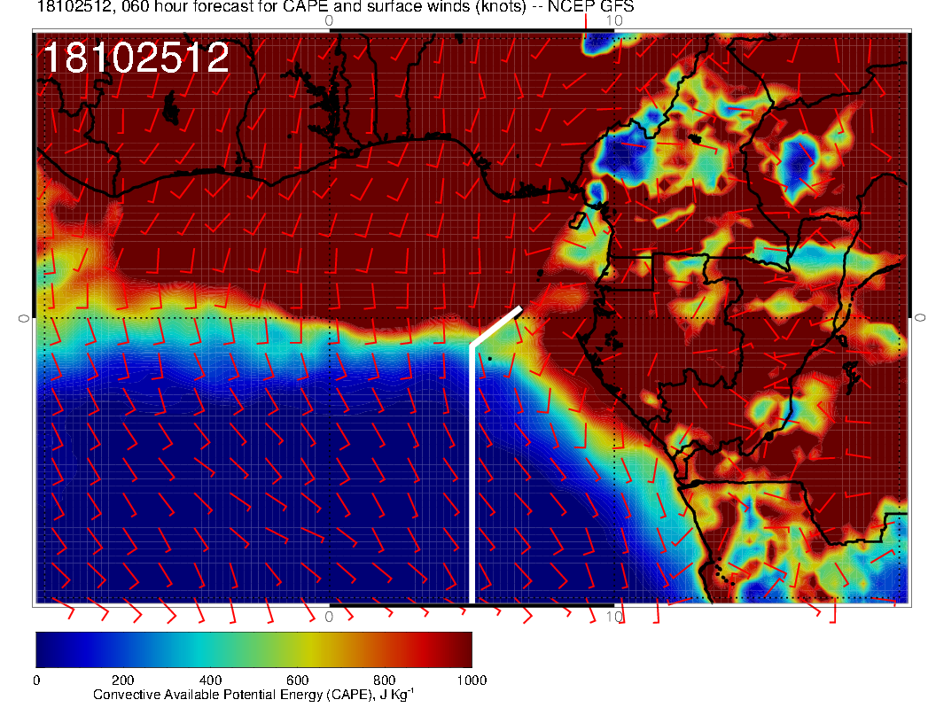Click the forecast title text above the map
Viewport: 936px width, 723px height.
click(335, 7)
